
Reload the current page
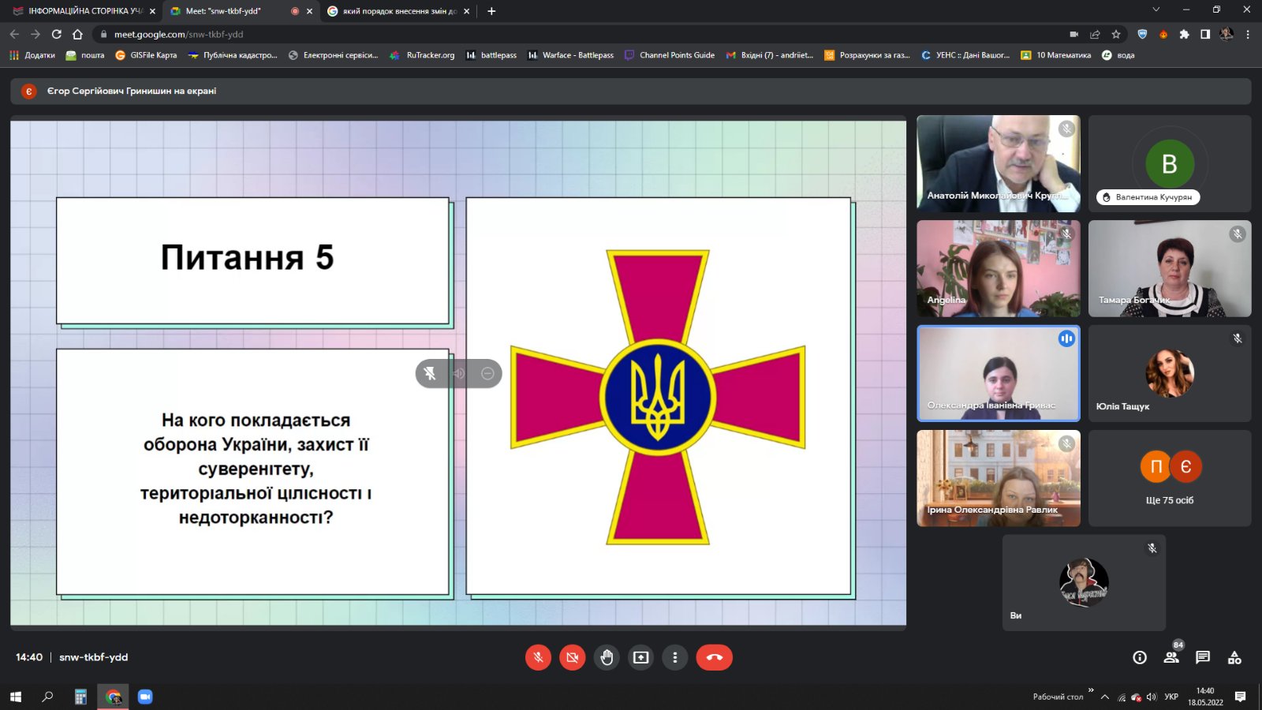click(x=57, y=34)
